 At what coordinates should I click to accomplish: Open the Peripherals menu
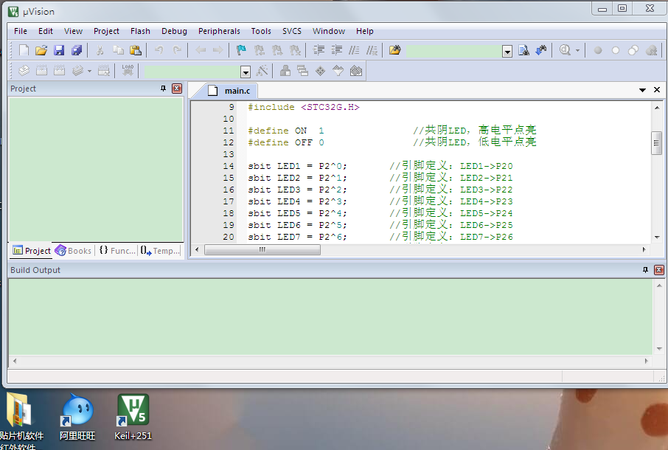pos(219,31)
